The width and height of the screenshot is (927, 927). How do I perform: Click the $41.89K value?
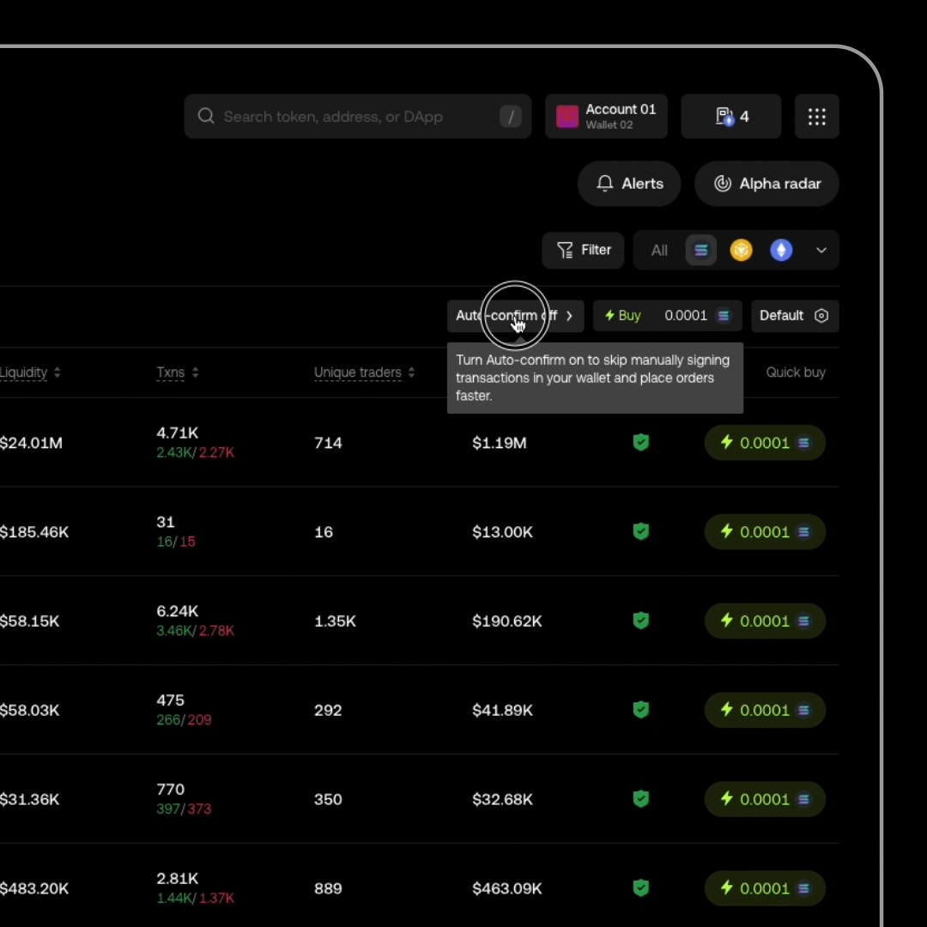tap(502, 710)
